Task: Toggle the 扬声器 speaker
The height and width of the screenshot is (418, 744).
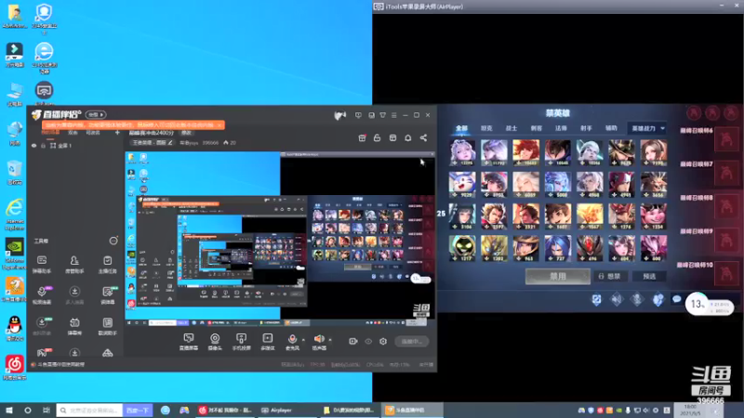Action: pyautogui.click(x=319, y=341)
